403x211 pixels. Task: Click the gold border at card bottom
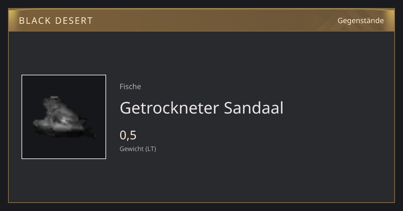[201, 202]
